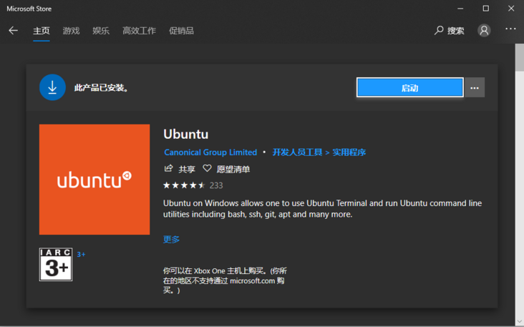
Task: Go to the 促销品 tab
Action: pyautogui.click(x=181, y=31)
